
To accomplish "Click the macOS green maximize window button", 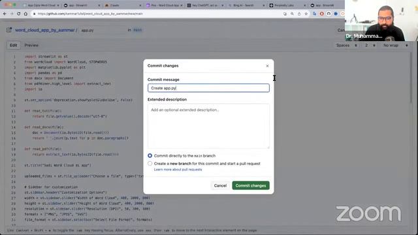I will point(14,5).
